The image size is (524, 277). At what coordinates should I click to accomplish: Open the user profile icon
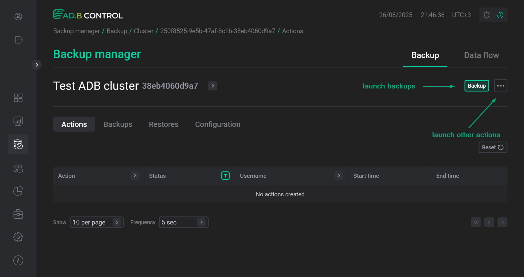pyautogui.click(x=18, y=17)
